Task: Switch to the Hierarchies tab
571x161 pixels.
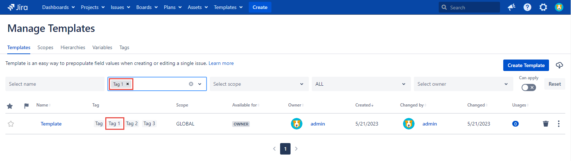Action: coord(73,47)
